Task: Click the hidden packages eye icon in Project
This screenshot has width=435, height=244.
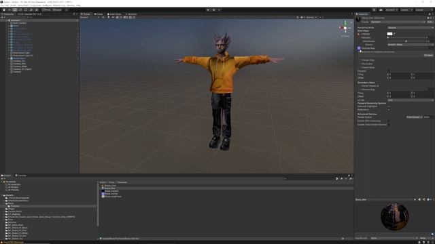Action: click(351, 179)
